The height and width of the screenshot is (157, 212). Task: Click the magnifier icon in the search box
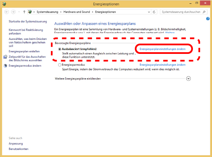pyautogui.click(x=204, y=12)
